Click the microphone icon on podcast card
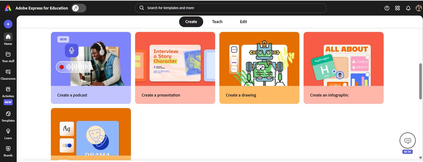The image size is (423, 162). pyautogui.click(x=72, y=51)
